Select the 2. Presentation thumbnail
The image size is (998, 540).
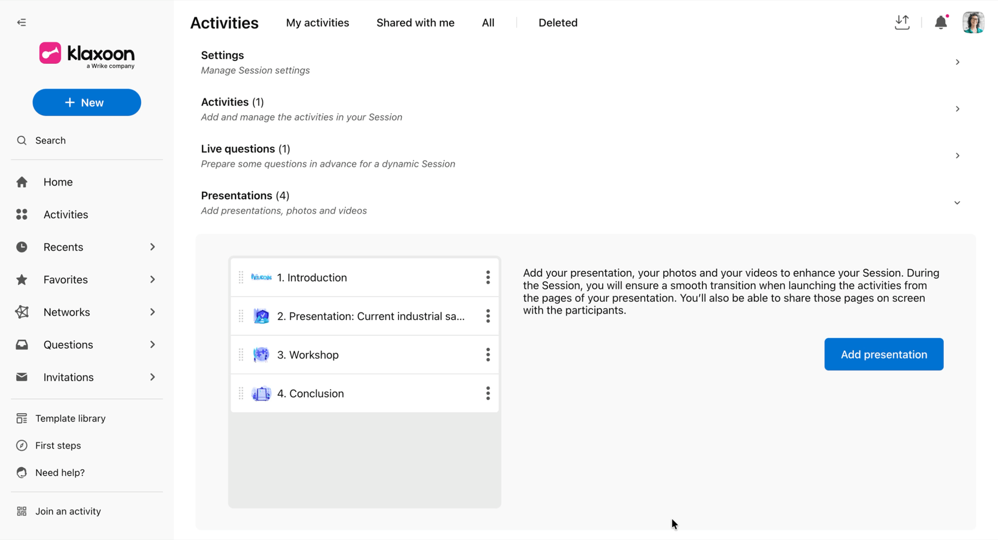click(261, 316)
